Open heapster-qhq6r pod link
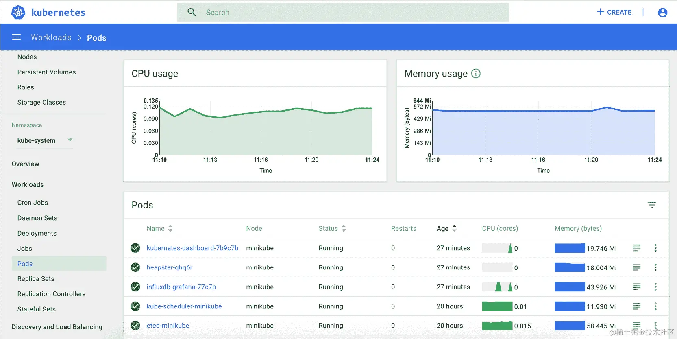The height and width of the screenshot is (339, 677). coord(169,267)
